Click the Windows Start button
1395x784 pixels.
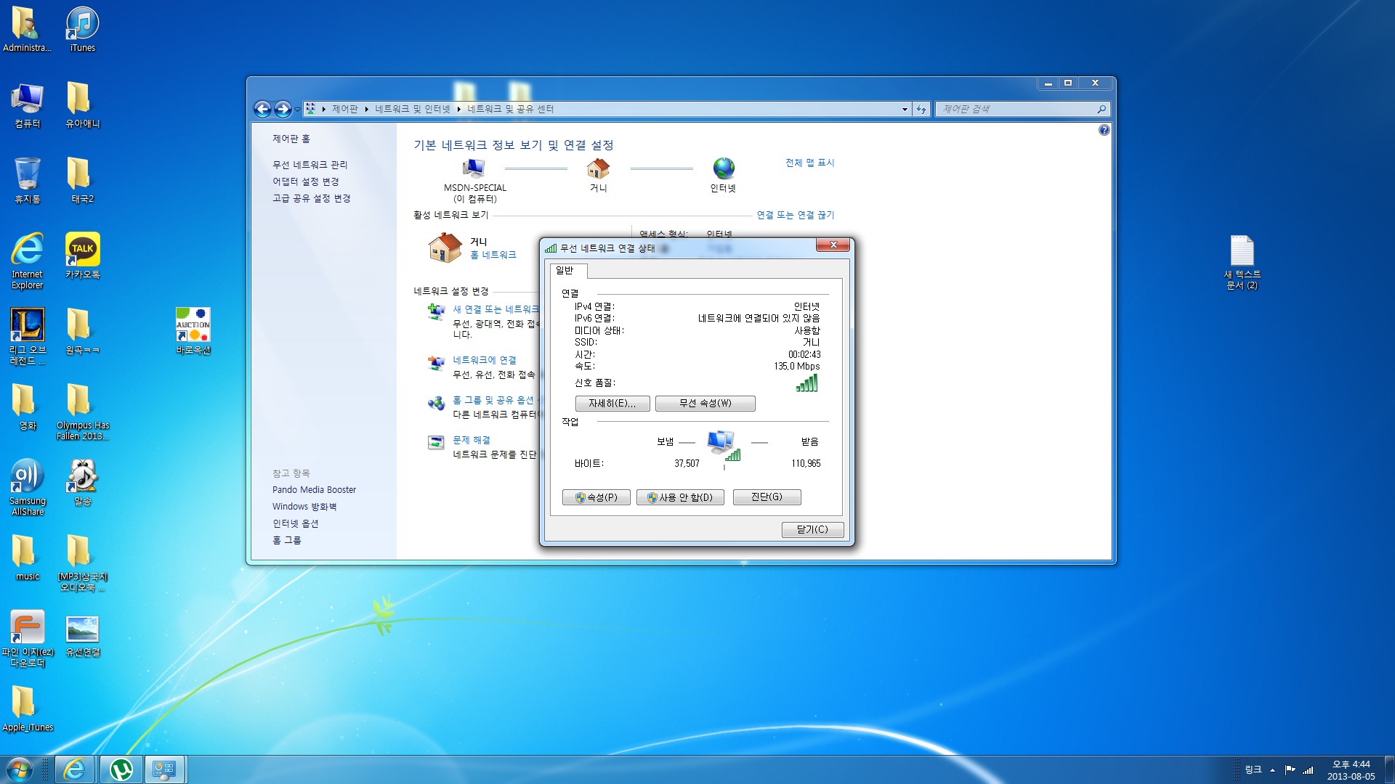(19, 769)
